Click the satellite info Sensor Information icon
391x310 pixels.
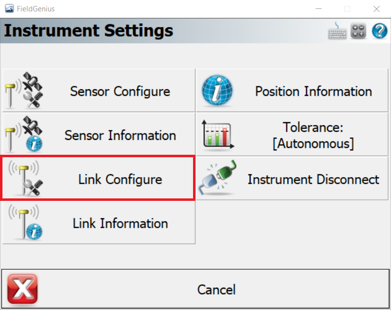coord(24,134)
